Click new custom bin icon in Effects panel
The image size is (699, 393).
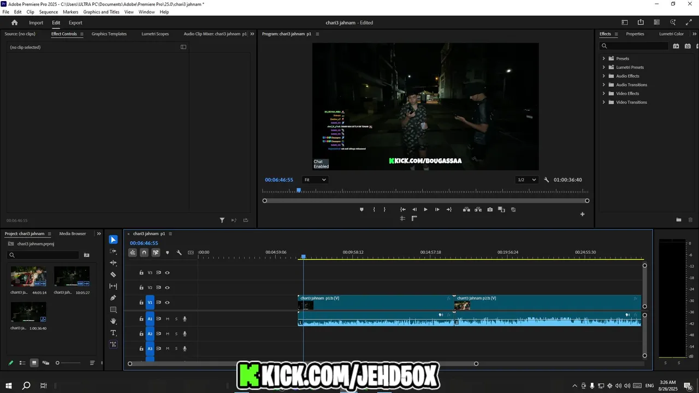click(678, 220)
